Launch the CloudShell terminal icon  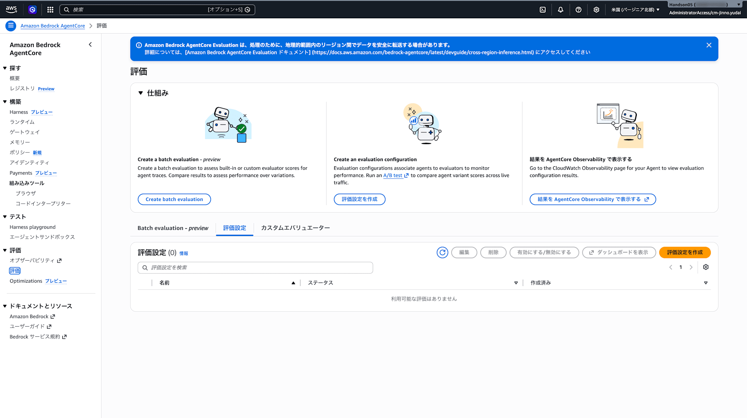point(543,10)
